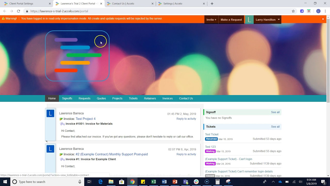
Task: Click the Accelo logo in the banner
Action: click(77, 56)
